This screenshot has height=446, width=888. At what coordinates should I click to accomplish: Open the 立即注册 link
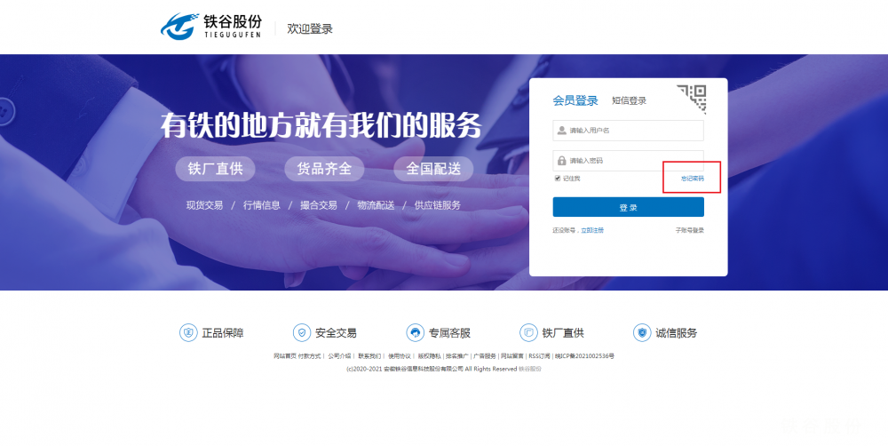[592, 230]
